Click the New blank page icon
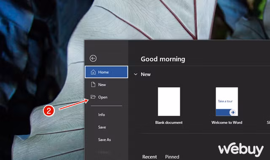The width and height of the screenshot is (270, 160). pos(93,85)
